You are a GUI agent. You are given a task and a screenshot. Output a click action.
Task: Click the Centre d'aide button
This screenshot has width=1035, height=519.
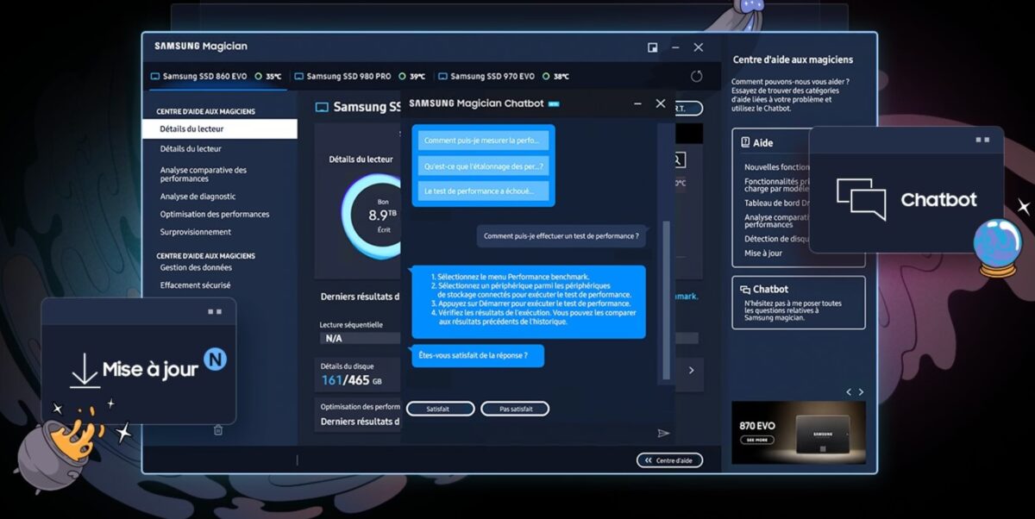click(669, 460)
